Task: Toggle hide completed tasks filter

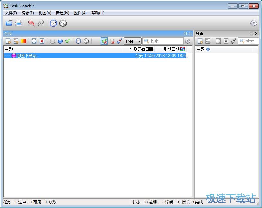Action: pyautogui.click(x=104, y=41)
